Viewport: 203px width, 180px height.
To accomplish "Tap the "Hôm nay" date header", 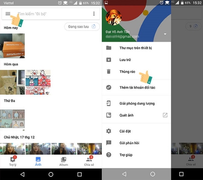I will [11, 28].
